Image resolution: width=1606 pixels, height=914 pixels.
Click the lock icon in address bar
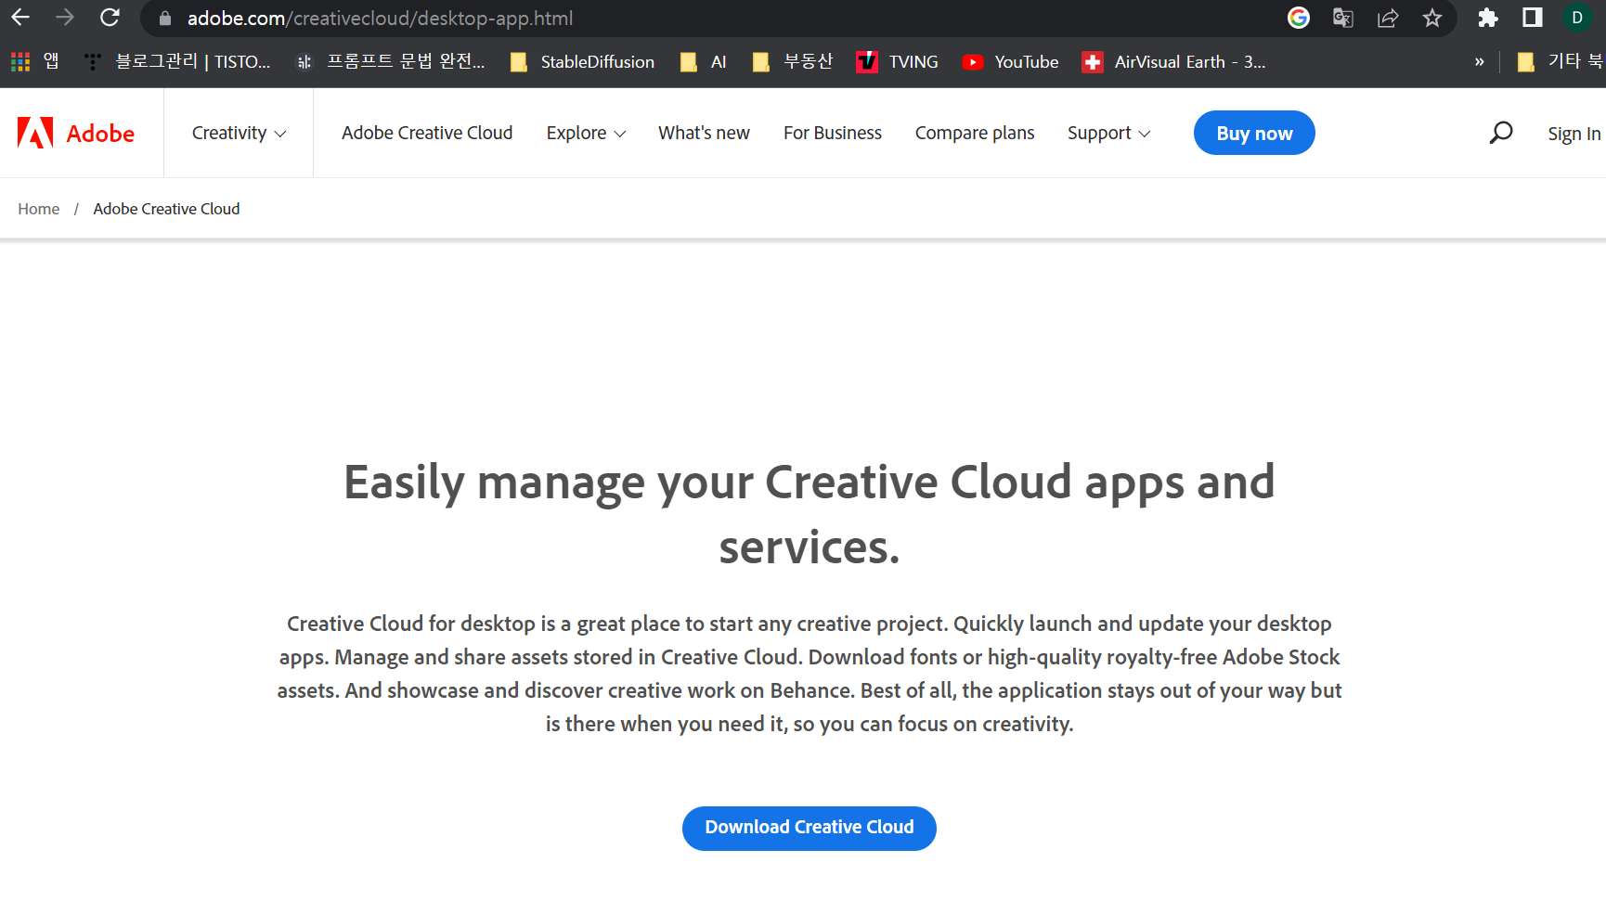pyautogui.click(x=165, y=19)
